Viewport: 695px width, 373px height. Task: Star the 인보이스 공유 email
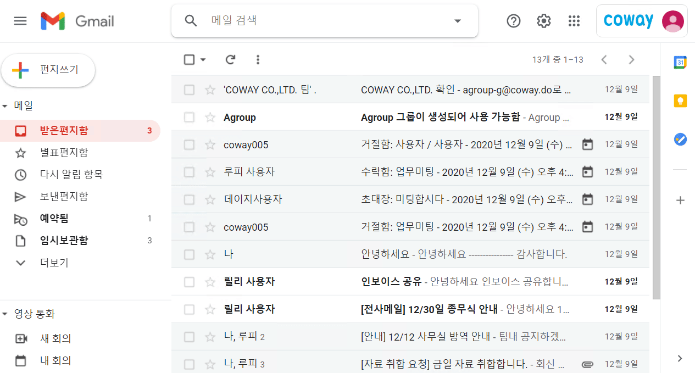tap(210, 282)
